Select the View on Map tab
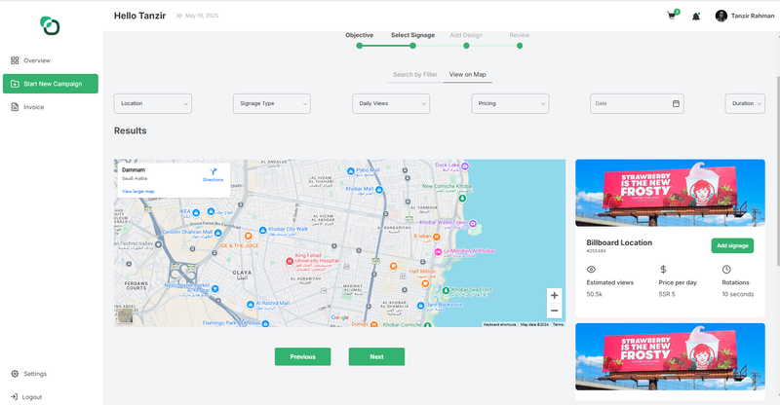 click(x=468, y=75)
